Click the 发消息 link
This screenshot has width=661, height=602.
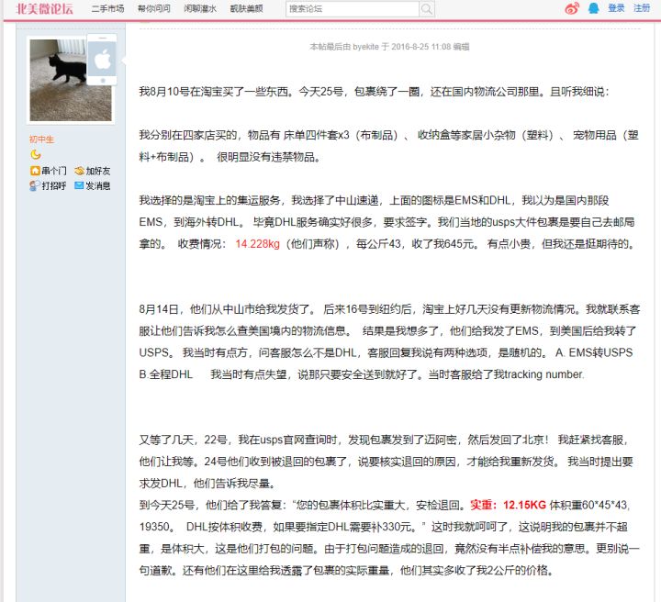[98, 185]
